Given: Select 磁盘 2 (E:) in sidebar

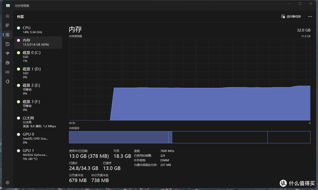Looking at the screenshot, I should (x=38, y=89).
